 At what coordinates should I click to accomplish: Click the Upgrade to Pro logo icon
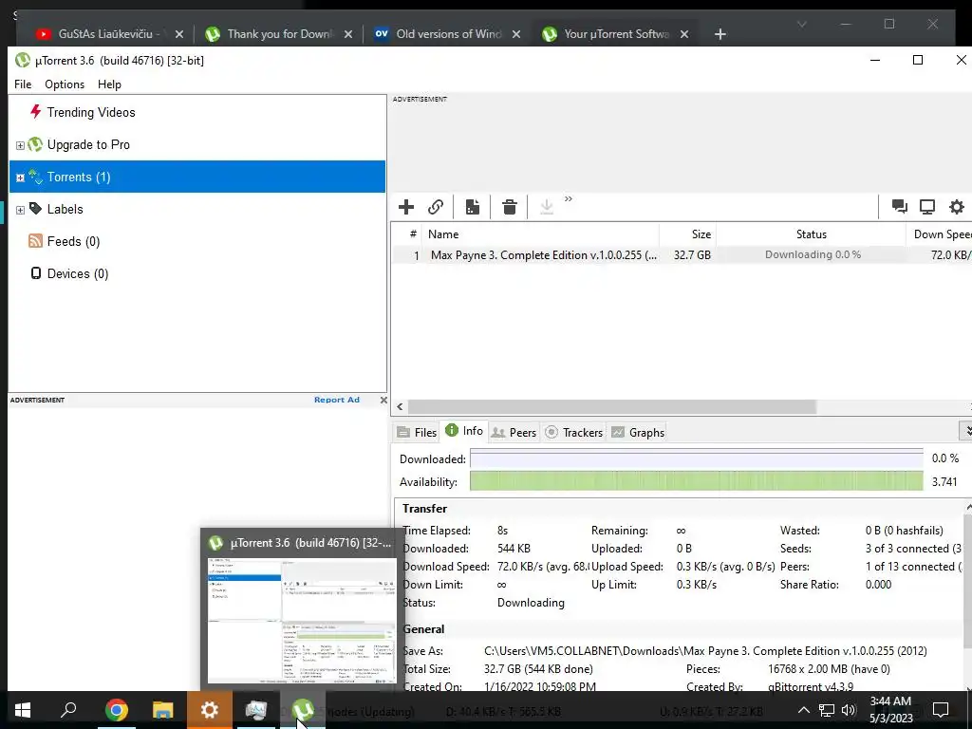(x=36, y=144)
